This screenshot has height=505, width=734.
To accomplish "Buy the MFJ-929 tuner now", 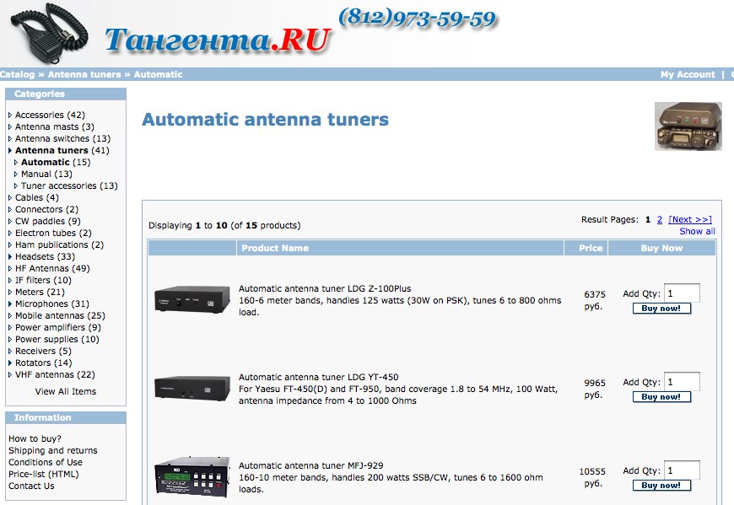I will click(661, 486).
